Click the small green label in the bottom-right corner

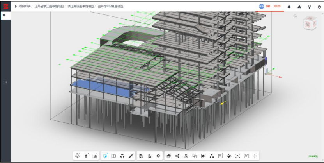[x=313, y=156]
